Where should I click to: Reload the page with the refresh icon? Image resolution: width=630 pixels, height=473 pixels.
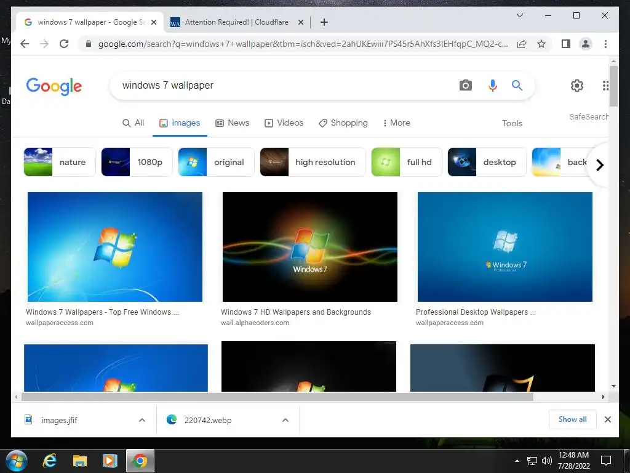click(x=64, y=44)
